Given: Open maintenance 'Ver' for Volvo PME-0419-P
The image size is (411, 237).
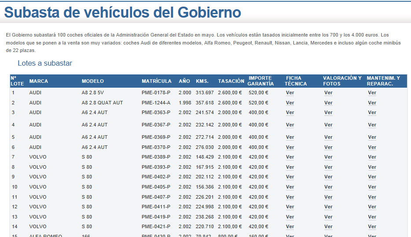Looking at the screenshot, I should [x=372, y=217].
